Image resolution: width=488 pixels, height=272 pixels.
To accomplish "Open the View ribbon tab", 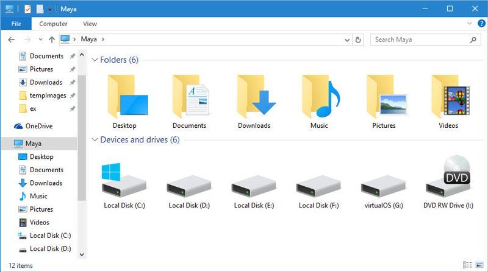I will pos(90,24).
